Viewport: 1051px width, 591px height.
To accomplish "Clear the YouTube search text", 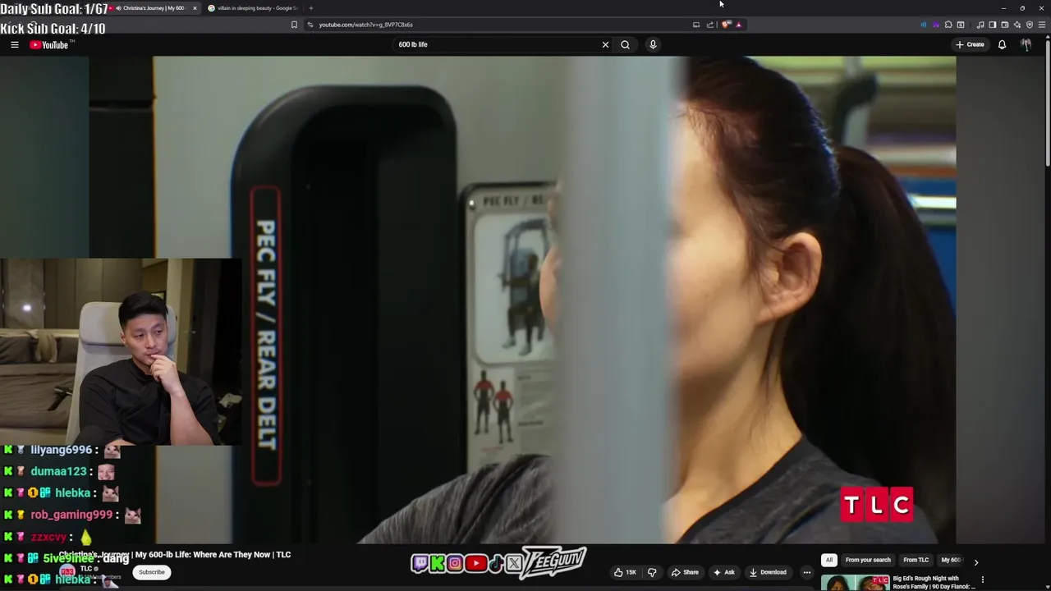I will tap(606, 45).
